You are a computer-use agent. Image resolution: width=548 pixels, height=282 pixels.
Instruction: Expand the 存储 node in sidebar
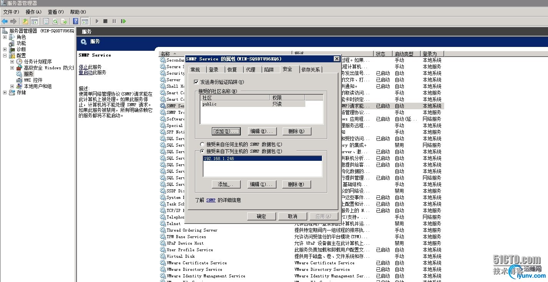(x=4, y=92)
